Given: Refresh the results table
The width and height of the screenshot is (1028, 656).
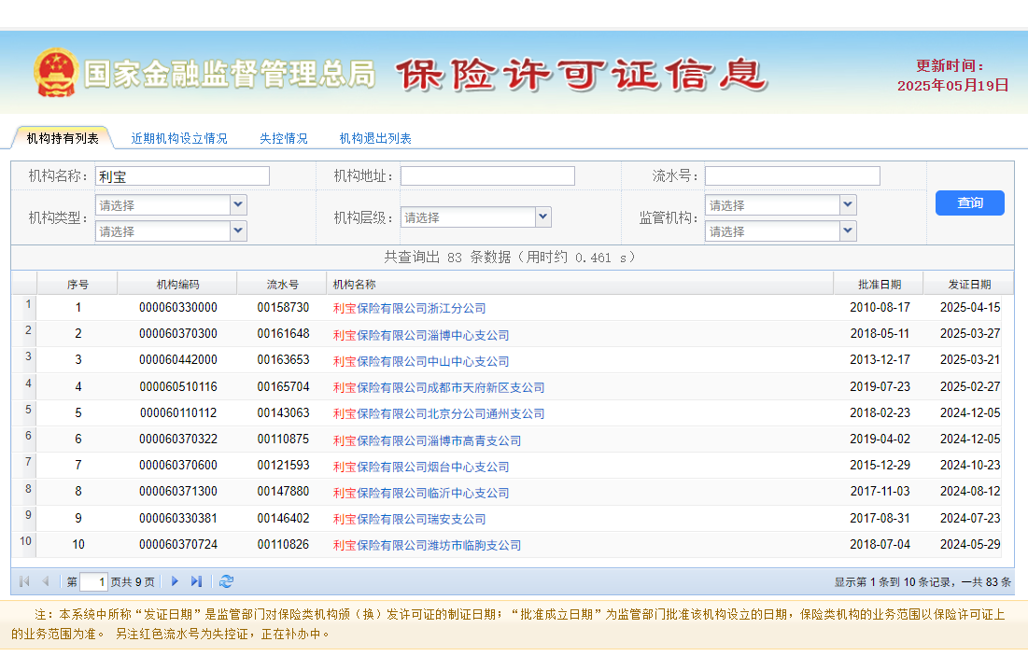Looking at the screenshot, I should pos(226,581).
